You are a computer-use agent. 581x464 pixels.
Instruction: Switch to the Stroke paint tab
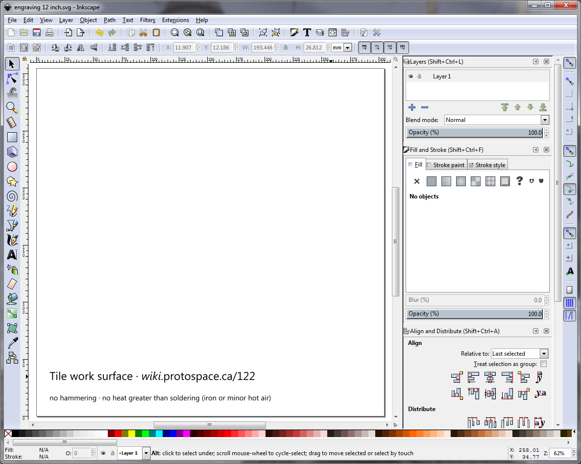tap(446, 165)
